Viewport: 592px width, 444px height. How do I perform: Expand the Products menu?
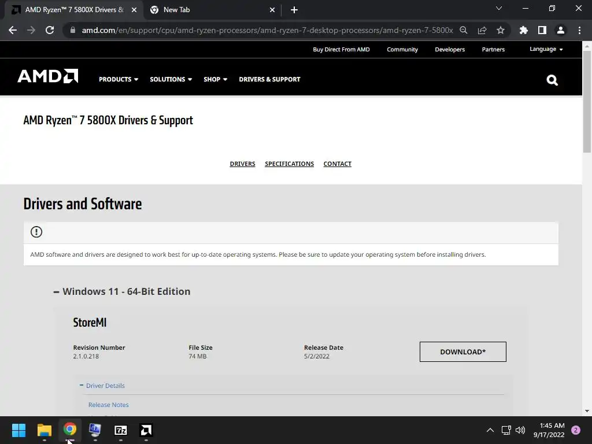point(119,79)
